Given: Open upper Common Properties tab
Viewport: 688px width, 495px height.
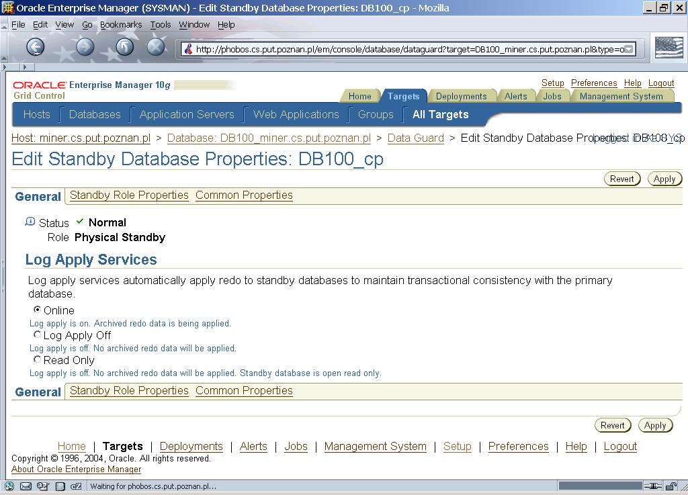Looking at the screenshot, I should pyautogui.click(x=244, y=195).
